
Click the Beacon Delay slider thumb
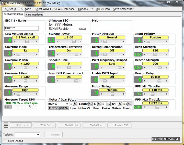click(159, 81)
